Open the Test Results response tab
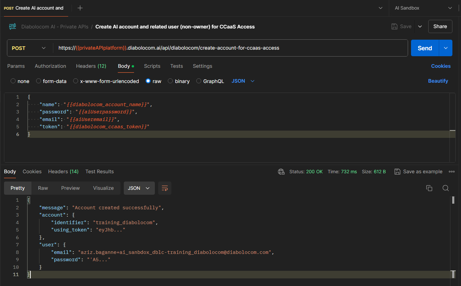The height and width of the screenshot is (286, 461). click(99, 172)
